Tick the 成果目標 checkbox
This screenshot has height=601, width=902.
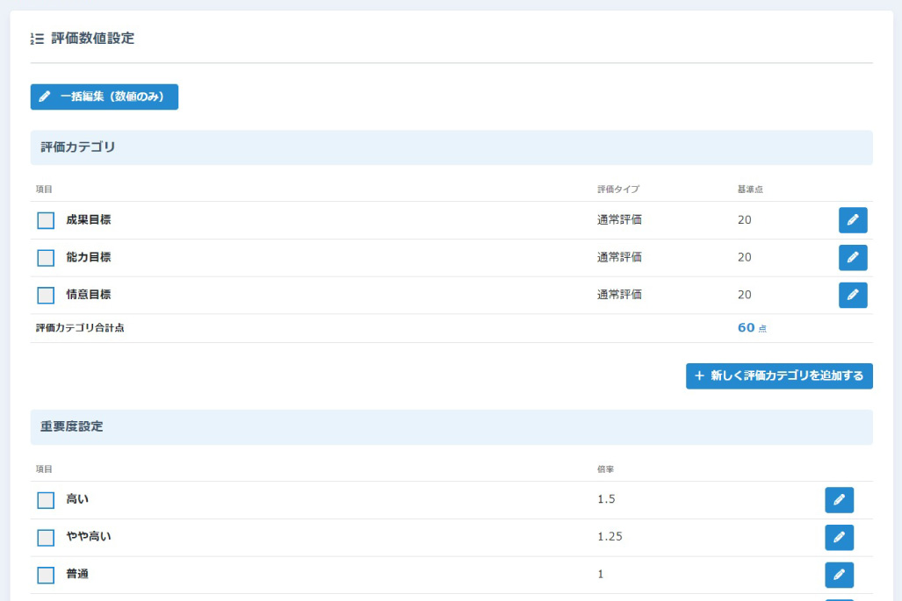(x=46, y=220)
